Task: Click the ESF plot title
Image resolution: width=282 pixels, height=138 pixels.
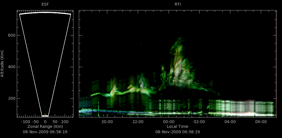Action: [45, 5]
